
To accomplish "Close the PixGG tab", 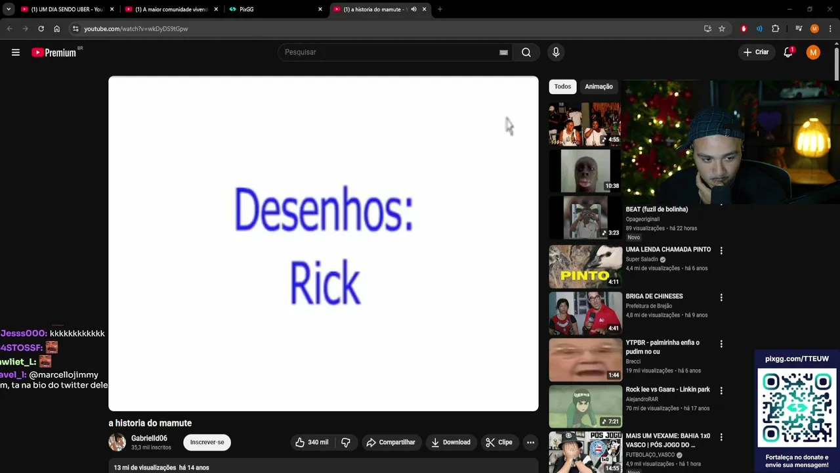I will click(320, 9).
